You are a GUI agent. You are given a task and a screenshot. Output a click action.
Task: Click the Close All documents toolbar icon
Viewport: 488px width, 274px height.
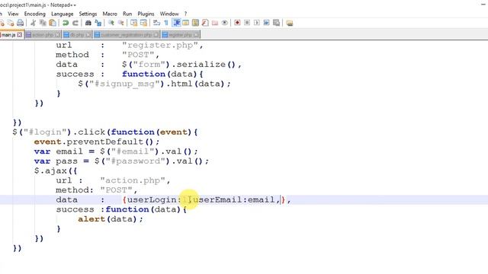(x=11, y=23)
